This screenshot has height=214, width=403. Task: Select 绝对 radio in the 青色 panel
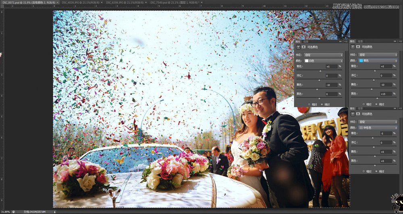click(376, 104)
